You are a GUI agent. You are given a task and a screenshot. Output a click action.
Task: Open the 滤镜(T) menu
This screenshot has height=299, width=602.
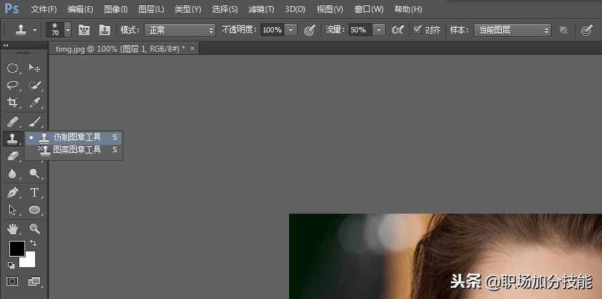coord(261,9)
